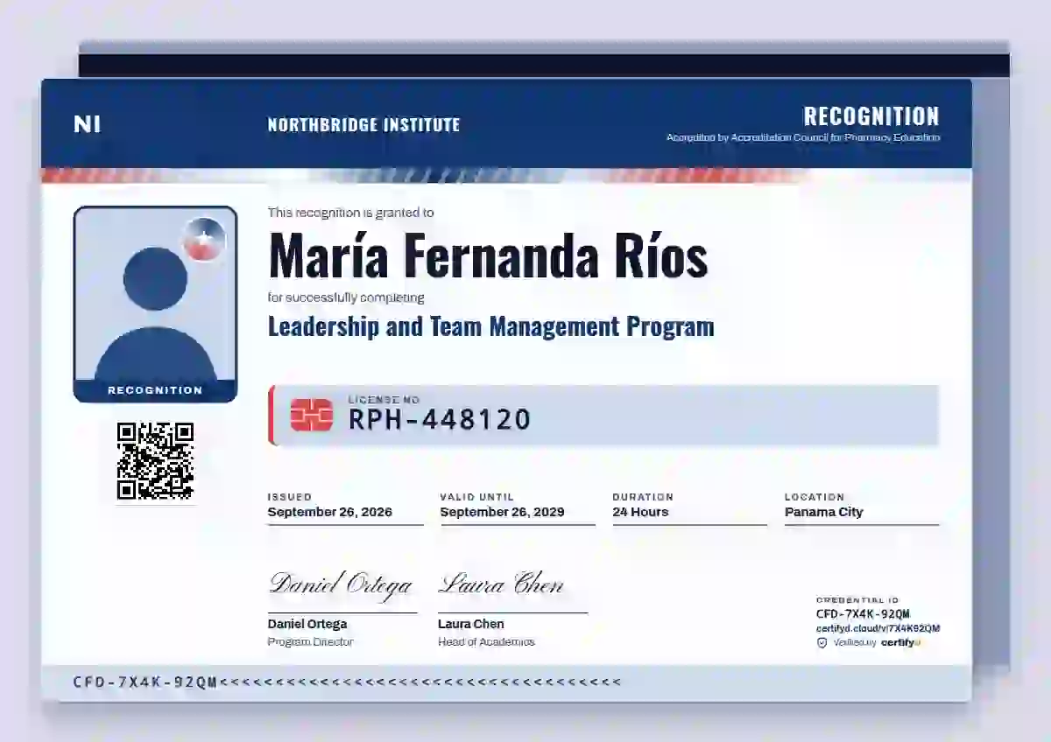Open the certifyd.cloud verification URL

(878, 628)
